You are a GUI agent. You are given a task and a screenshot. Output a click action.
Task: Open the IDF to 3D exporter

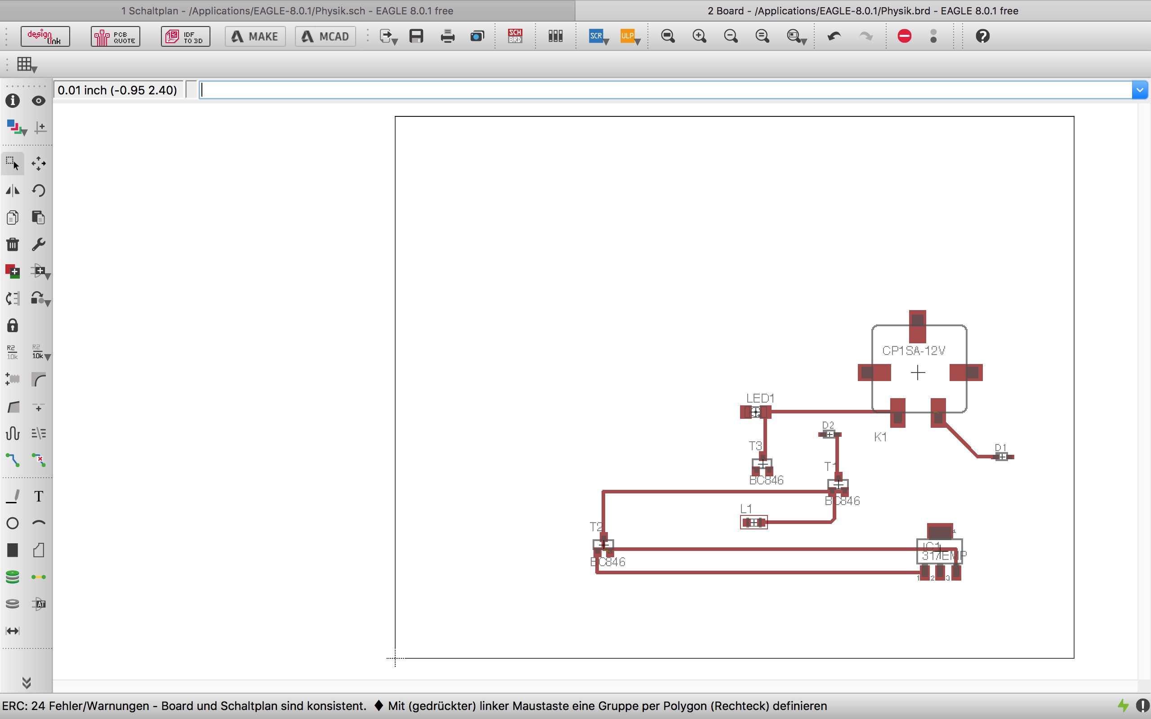click(x=186, y=36)
